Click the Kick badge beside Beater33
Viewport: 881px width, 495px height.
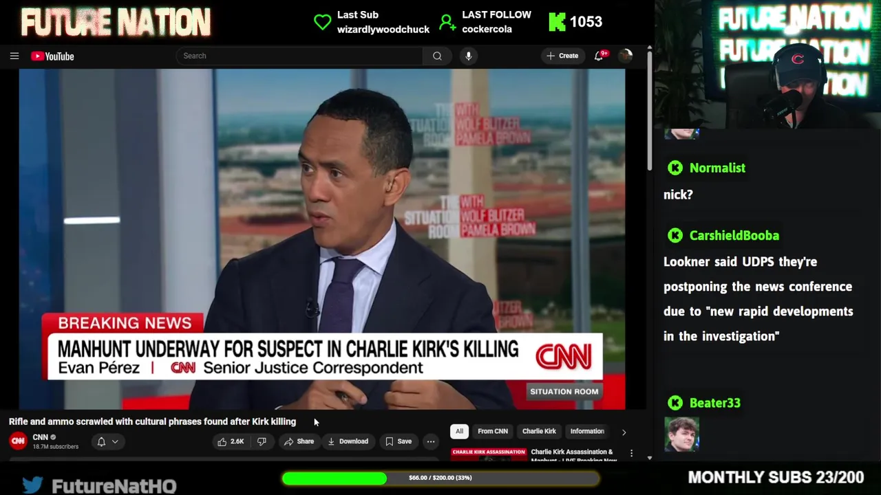(675, 403)
